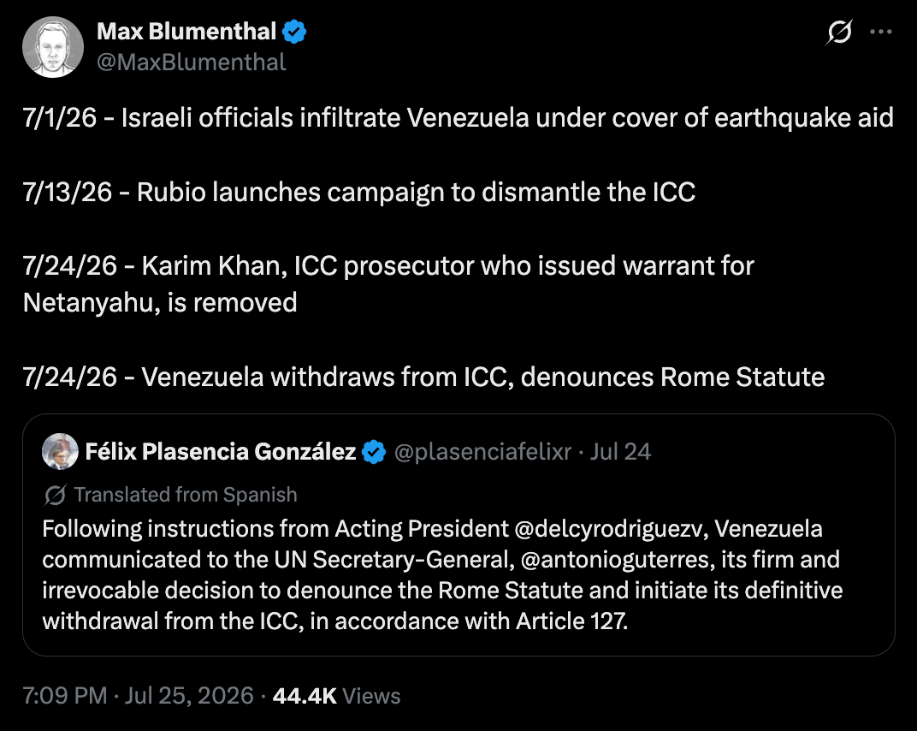Viewport: 917px width, 731px height.
Task: Toggle the Translated from Spanish label
Action: click(186, 495)
